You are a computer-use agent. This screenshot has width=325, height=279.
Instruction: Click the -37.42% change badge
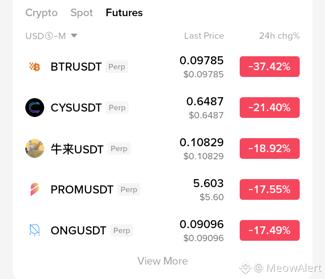click(x=269, y=67)
